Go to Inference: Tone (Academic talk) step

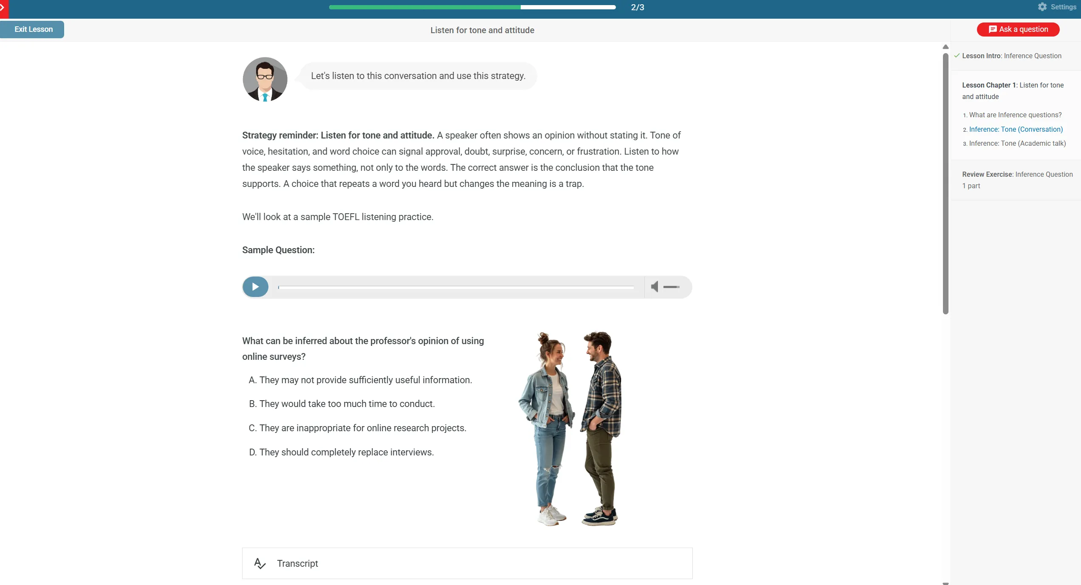point(1017,143)
